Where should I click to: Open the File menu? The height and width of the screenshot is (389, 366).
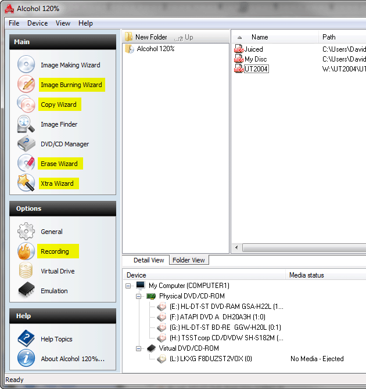coord(14,23)
